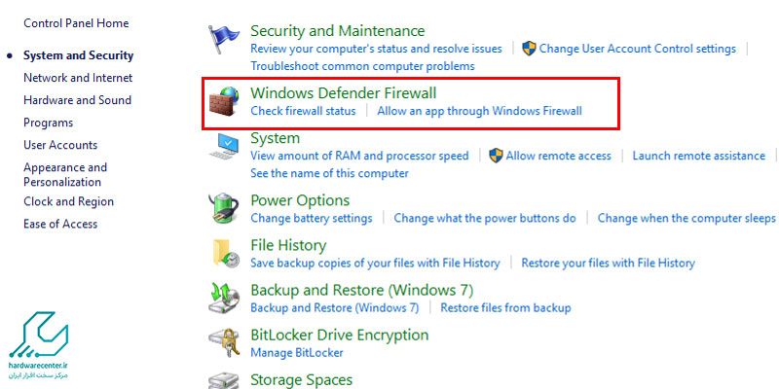Click the Security and Maintenance flag icon
The width and height of the screenshot is (779, 389).
point(223,39)
